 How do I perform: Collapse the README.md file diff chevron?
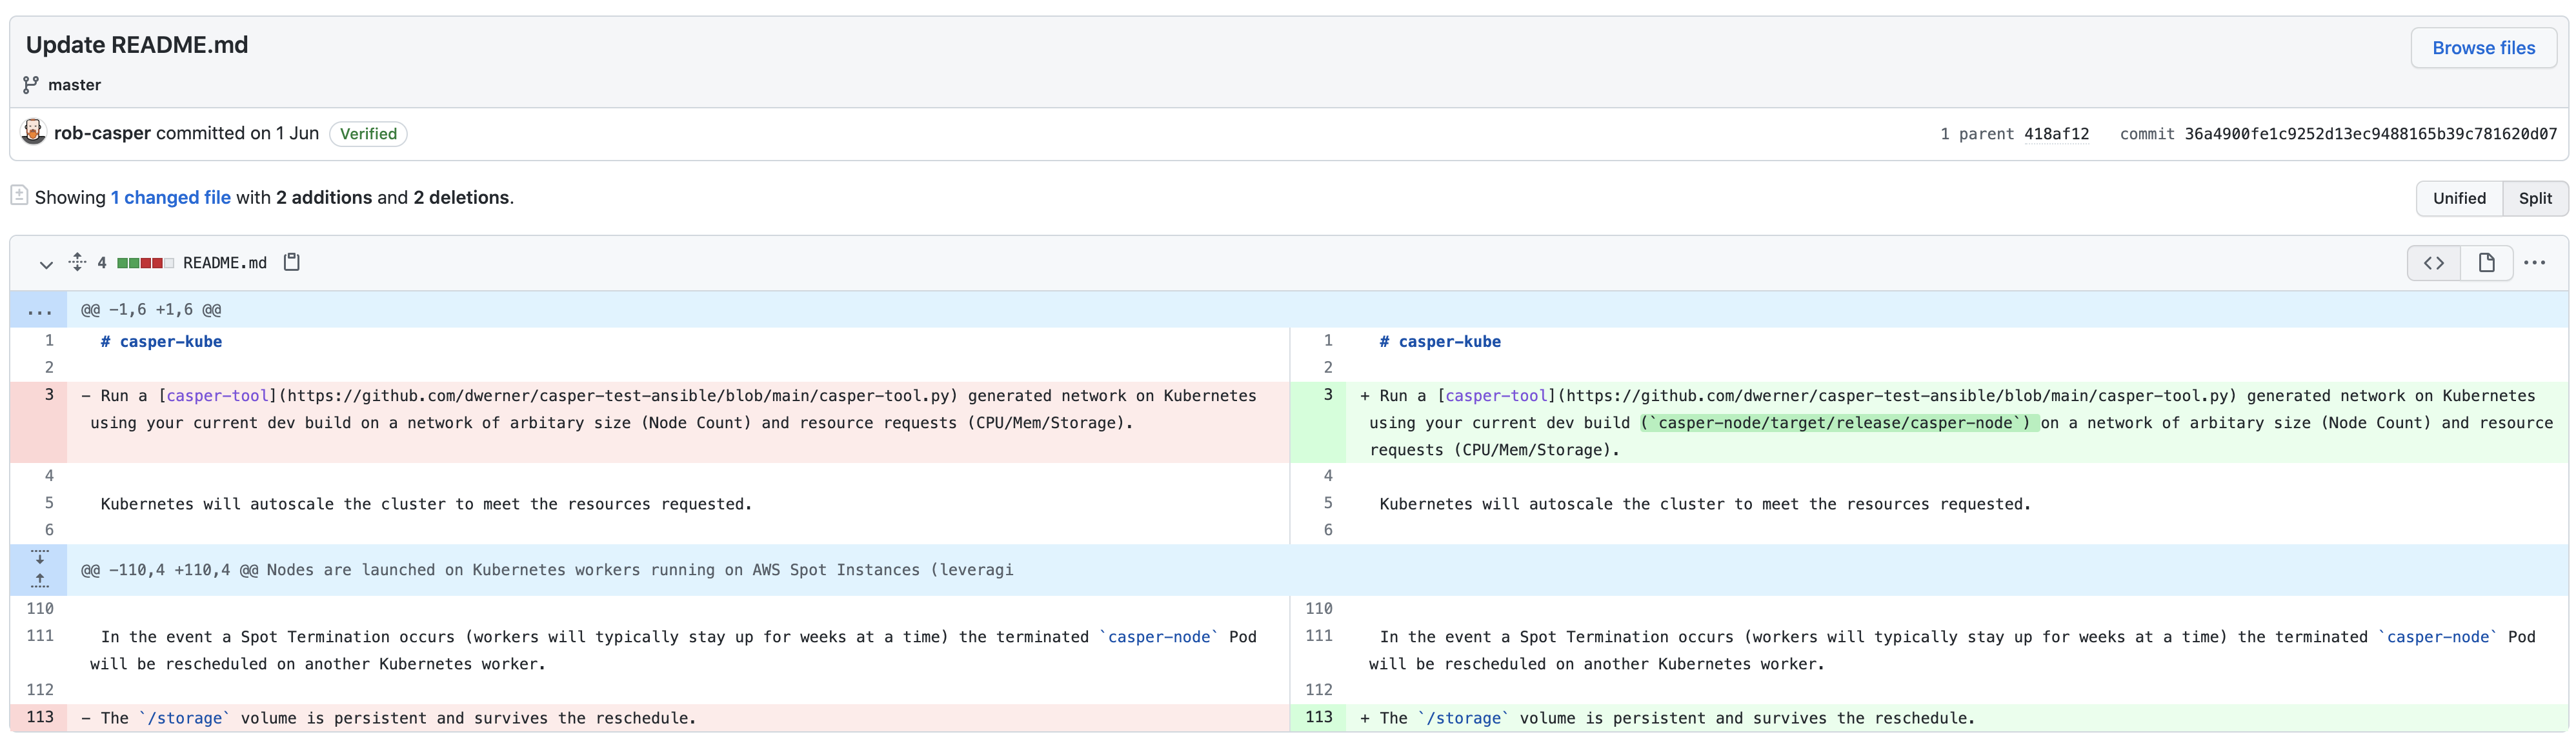pyautogui.click(x=45, y=264)
